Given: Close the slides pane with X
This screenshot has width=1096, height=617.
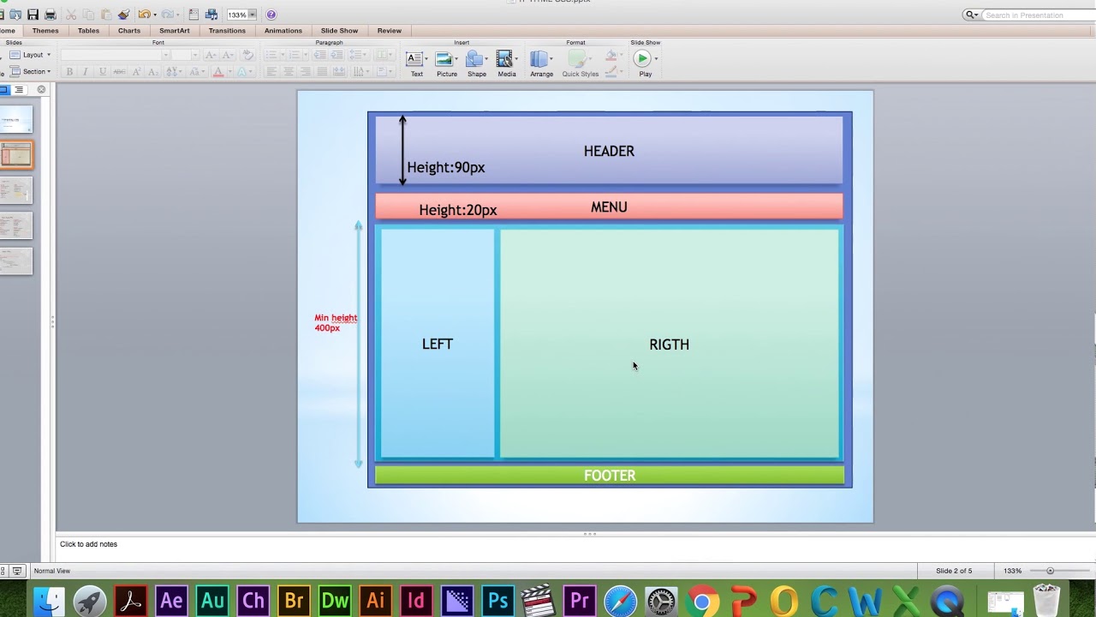Looking at the screenshot, I should pyautogui.click(x=41, y=89).
